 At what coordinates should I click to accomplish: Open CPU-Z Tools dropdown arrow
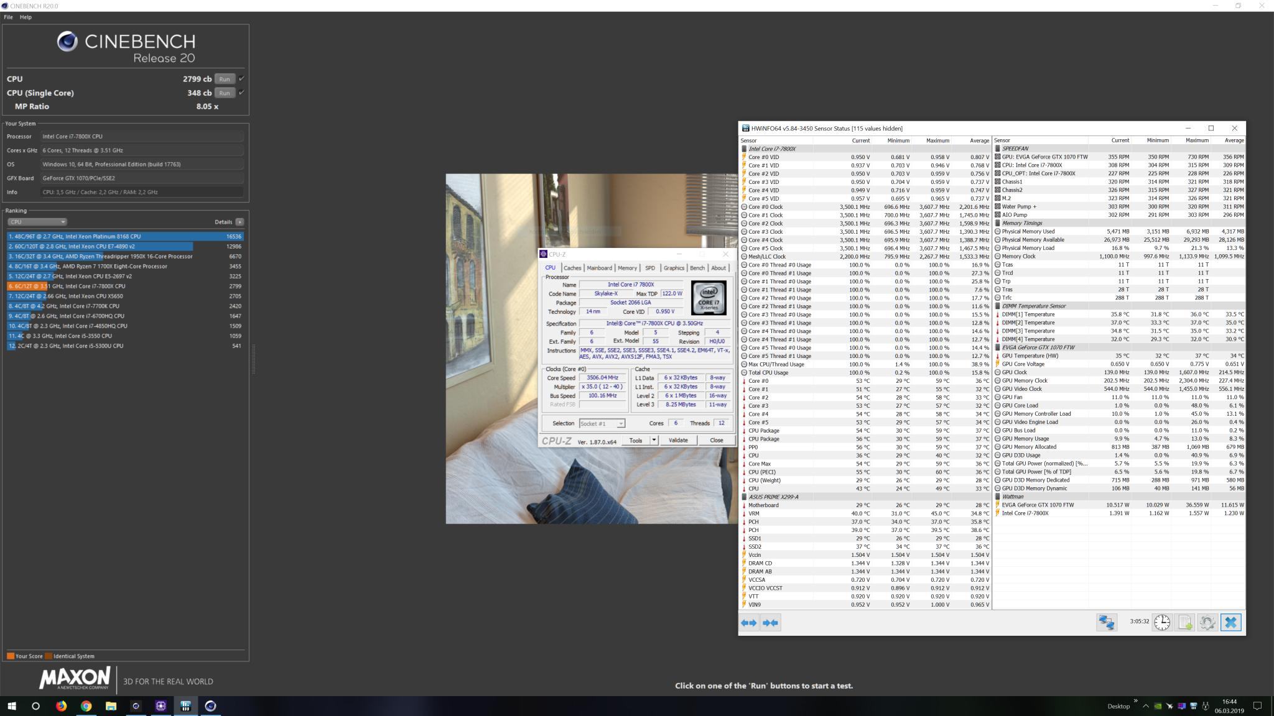click(653, 440)
